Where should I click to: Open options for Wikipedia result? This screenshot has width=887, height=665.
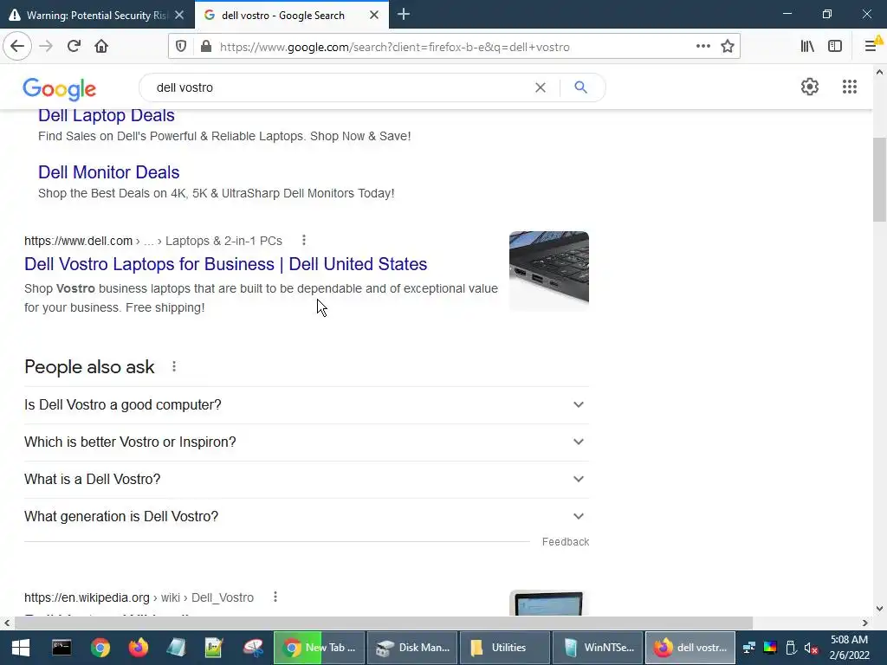tap(275, 597)
